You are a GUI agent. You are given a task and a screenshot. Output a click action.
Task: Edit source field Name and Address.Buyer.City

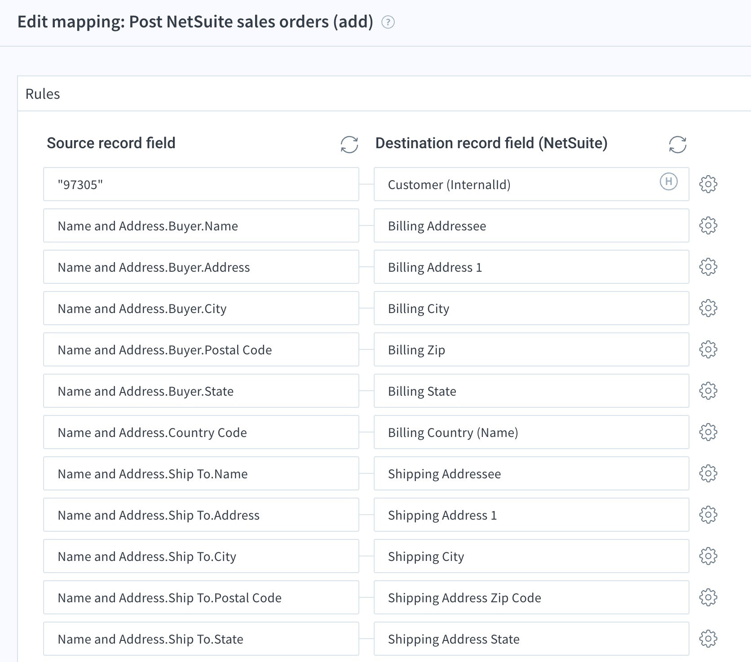pos(201,308)
